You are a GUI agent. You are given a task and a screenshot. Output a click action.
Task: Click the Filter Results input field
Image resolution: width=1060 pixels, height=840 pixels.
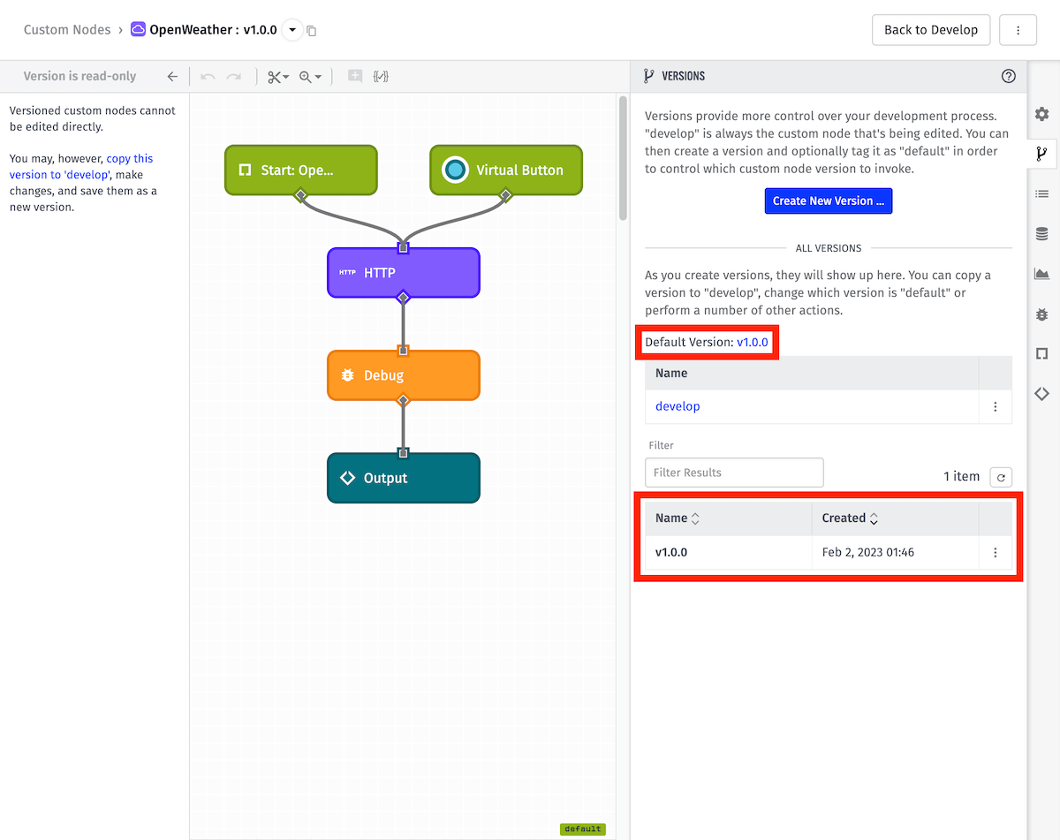tap(734, 473)
